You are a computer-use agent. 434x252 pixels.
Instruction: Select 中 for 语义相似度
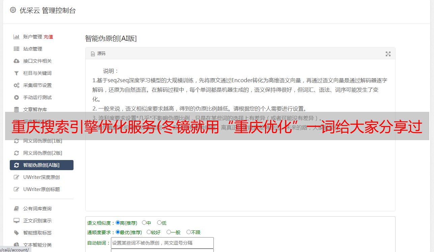144,223
